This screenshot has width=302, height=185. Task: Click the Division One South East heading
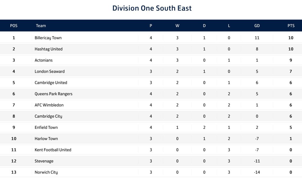(x=152, y=8)
